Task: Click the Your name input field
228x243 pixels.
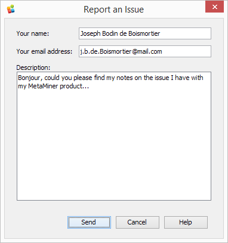Action: (145, 33)
